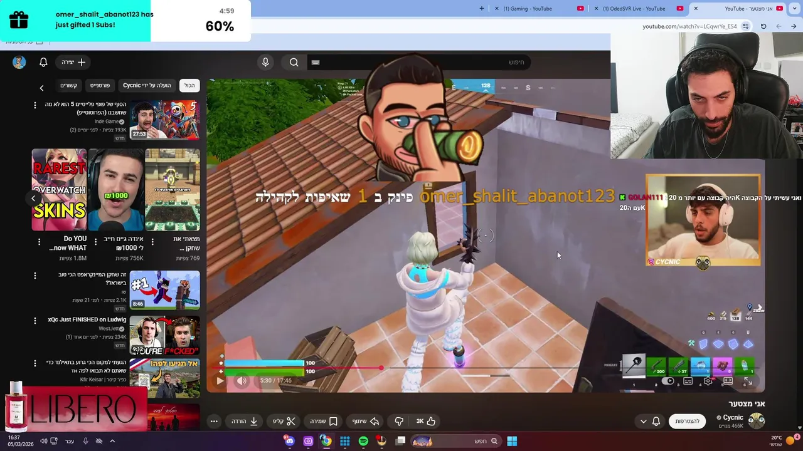Advance the Shorts shelf with its carousel arrow
The image size is (803, 451).
(33, 198)
